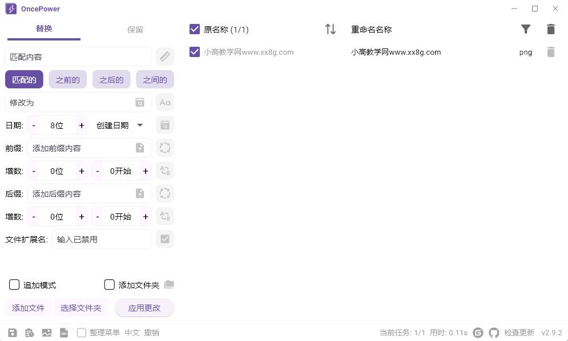Click the checkbox icon beside 文件扩展名
568x341 pixels.
(165, 239)
